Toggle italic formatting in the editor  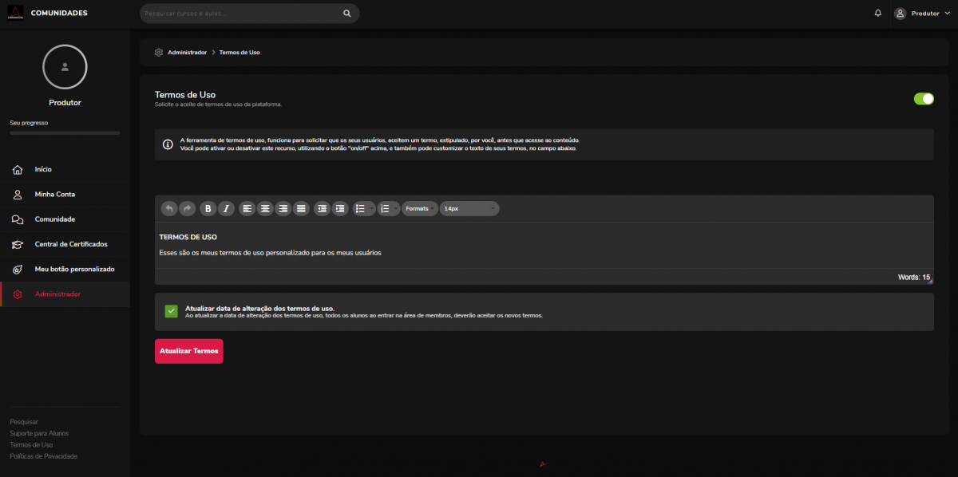point(226,208)
